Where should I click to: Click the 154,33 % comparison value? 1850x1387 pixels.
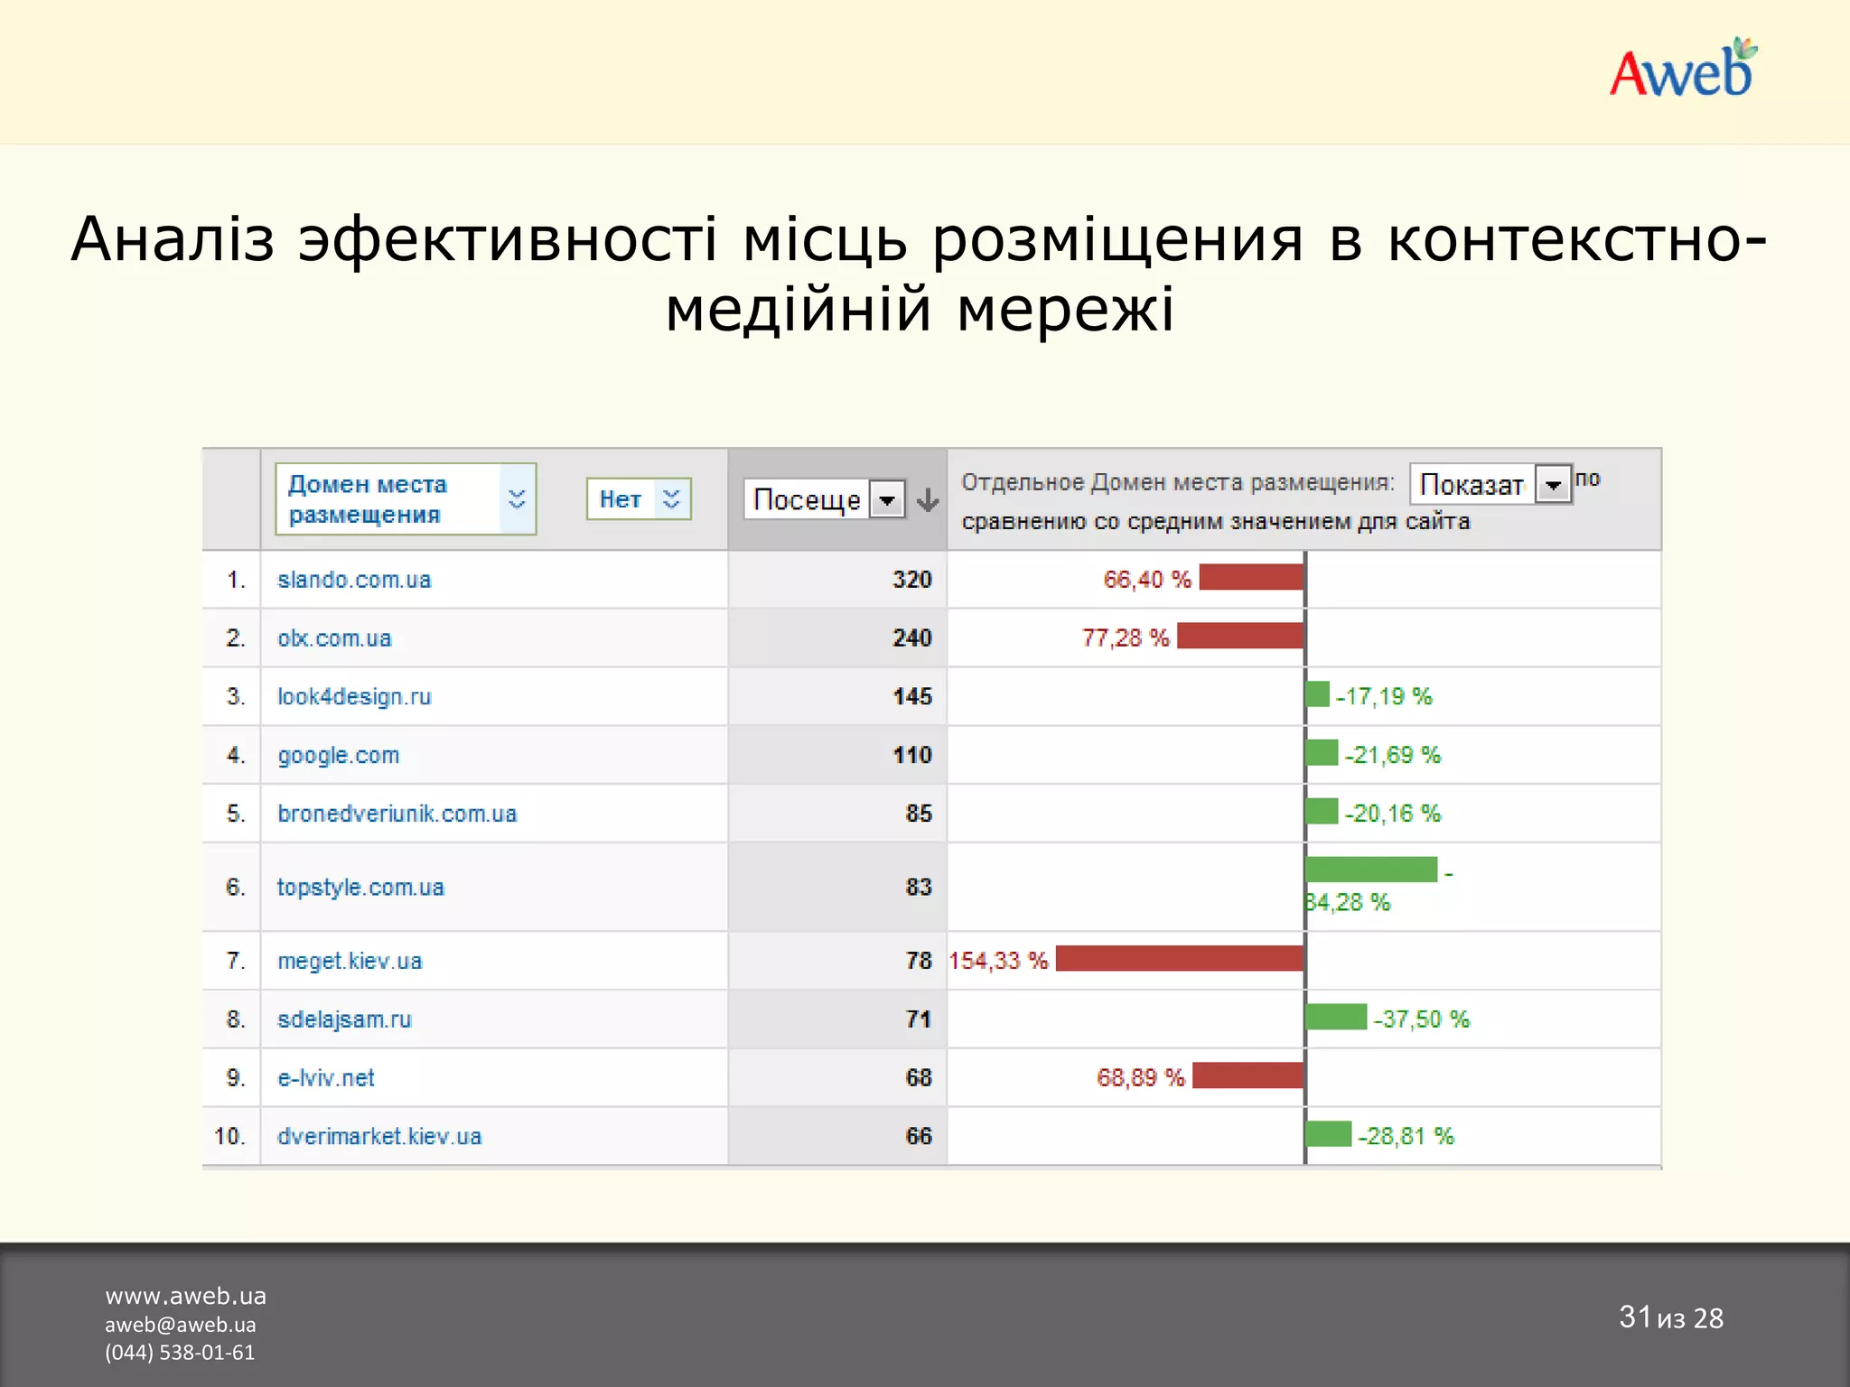[x=998, y=961]
